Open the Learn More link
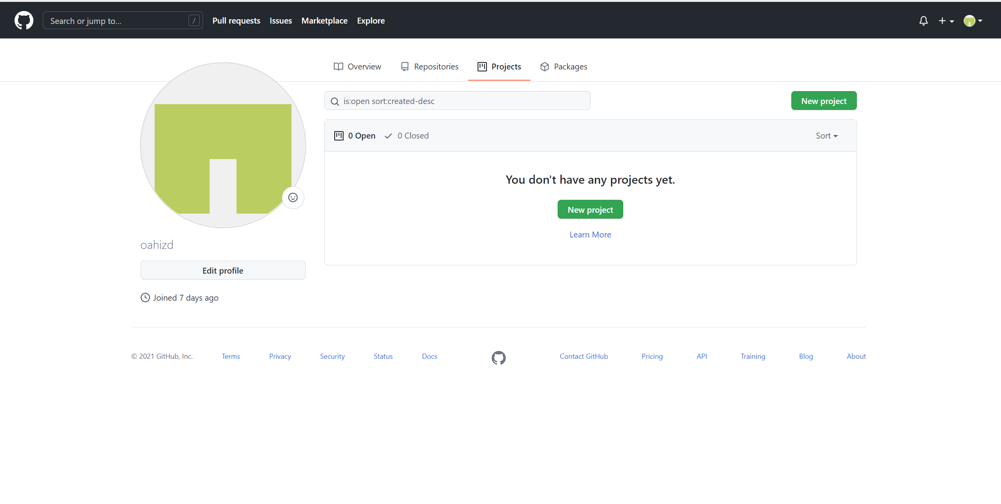 [590, 235]
